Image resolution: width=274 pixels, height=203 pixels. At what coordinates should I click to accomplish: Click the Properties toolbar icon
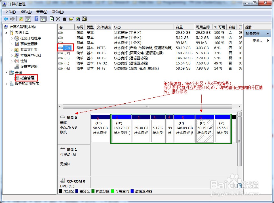click(x=65, y=19)
